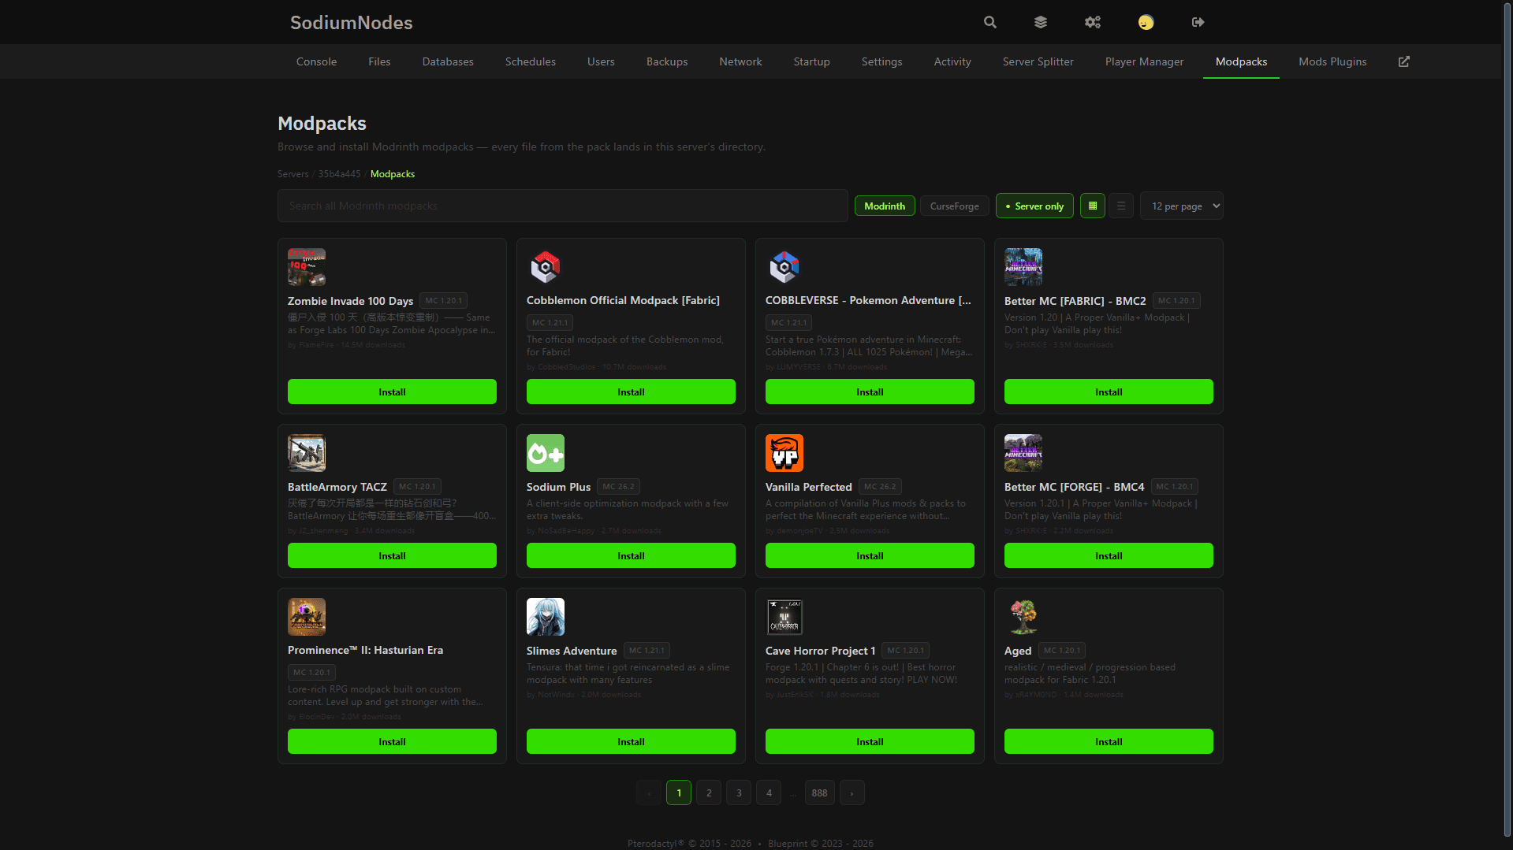Click the servers stack icon in header
This screenshot has height=850, width=1513.
[1041, 22]
